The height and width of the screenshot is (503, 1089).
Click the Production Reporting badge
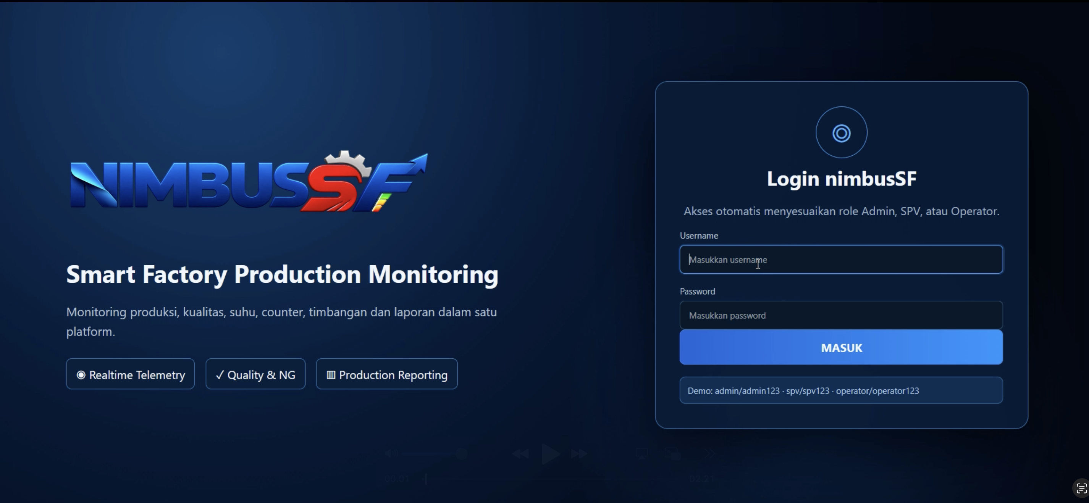[387, 374]
